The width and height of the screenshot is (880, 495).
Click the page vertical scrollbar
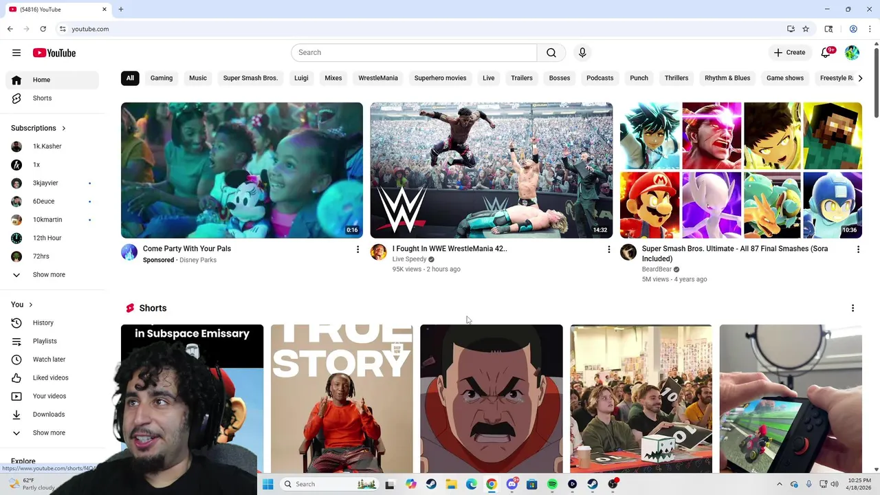pyautogui.click(x=876, y=82)
